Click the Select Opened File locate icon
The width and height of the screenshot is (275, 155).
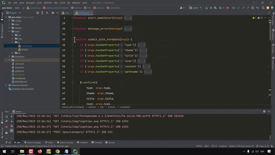[37, 13]
